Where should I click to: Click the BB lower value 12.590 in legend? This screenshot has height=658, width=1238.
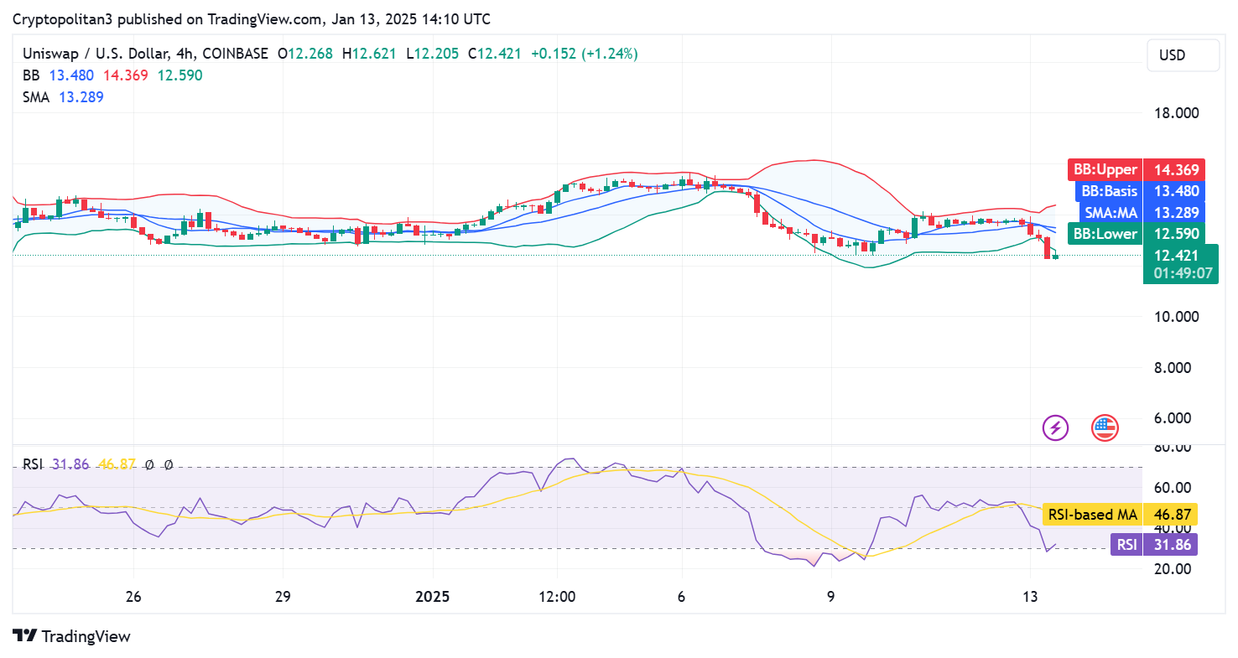point(179,75)
